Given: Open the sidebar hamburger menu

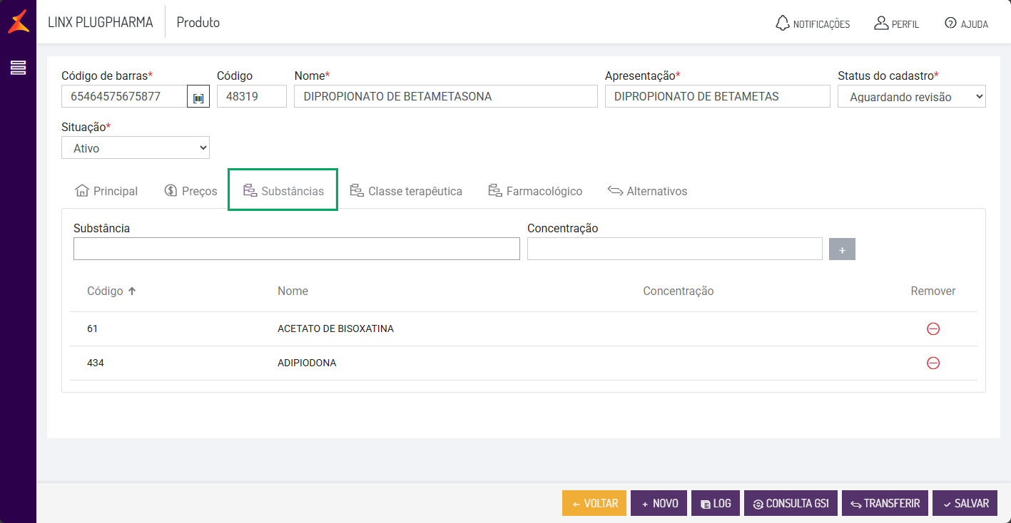Looking at the screenshot, I should [18, 68].
